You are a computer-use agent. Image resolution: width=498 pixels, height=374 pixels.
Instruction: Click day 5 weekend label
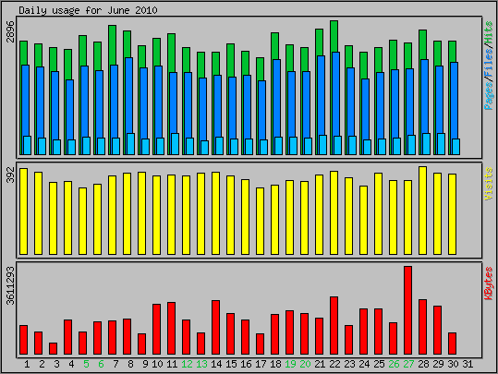(x=86, y=364)
